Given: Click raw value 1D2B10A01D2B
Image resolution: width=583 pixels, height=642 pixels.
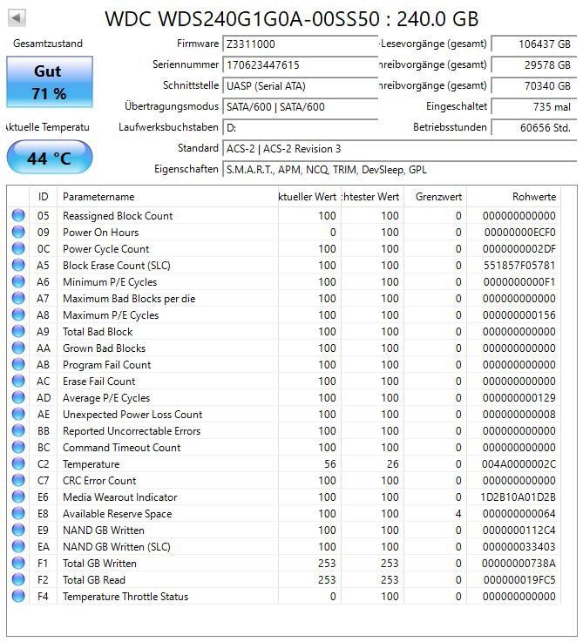Looking at the screenshot, I should pyautogui.click(x=518, y=497).
